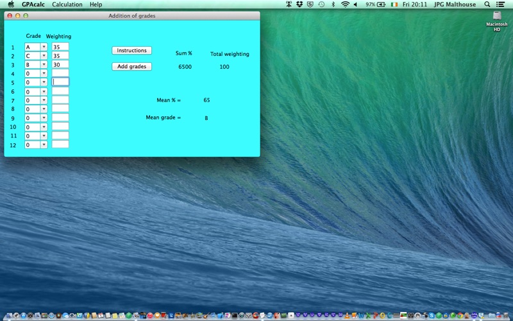Click the Add grades button
Image resolution: width=513 pixels, height=321 pixels.
[x=131, y=67]
